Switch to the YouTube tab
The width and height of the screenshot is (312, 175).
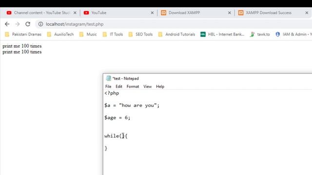tap(118, 13)
